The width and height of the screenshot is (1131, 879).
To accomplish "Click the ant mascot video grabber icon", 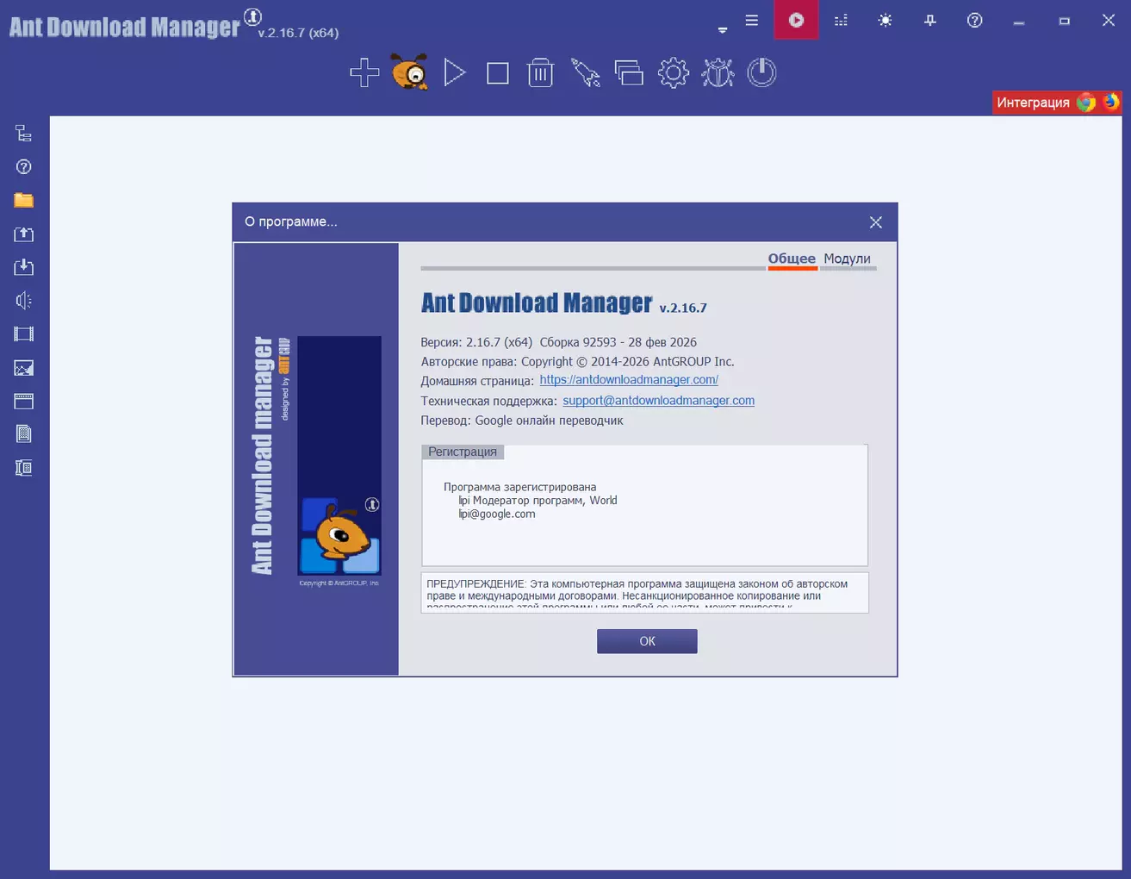I will coord(410,72).
